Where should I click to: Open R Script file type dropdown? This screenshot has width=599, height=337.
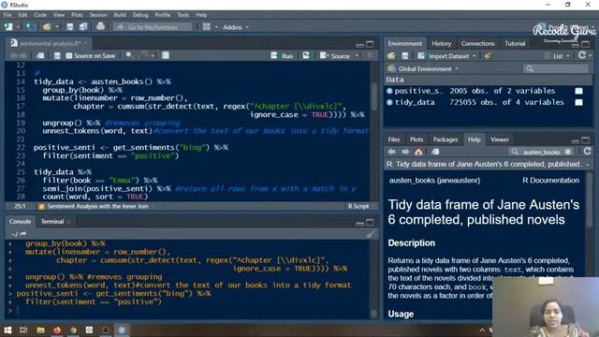(361, 206)
